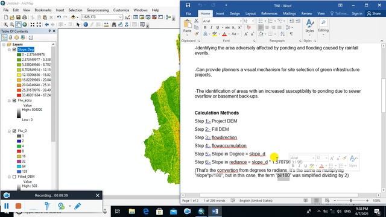Collapse the Slope_Deg layer legend
The height and width of the screenshot is (217, 386).
click(x=9, y=49)
